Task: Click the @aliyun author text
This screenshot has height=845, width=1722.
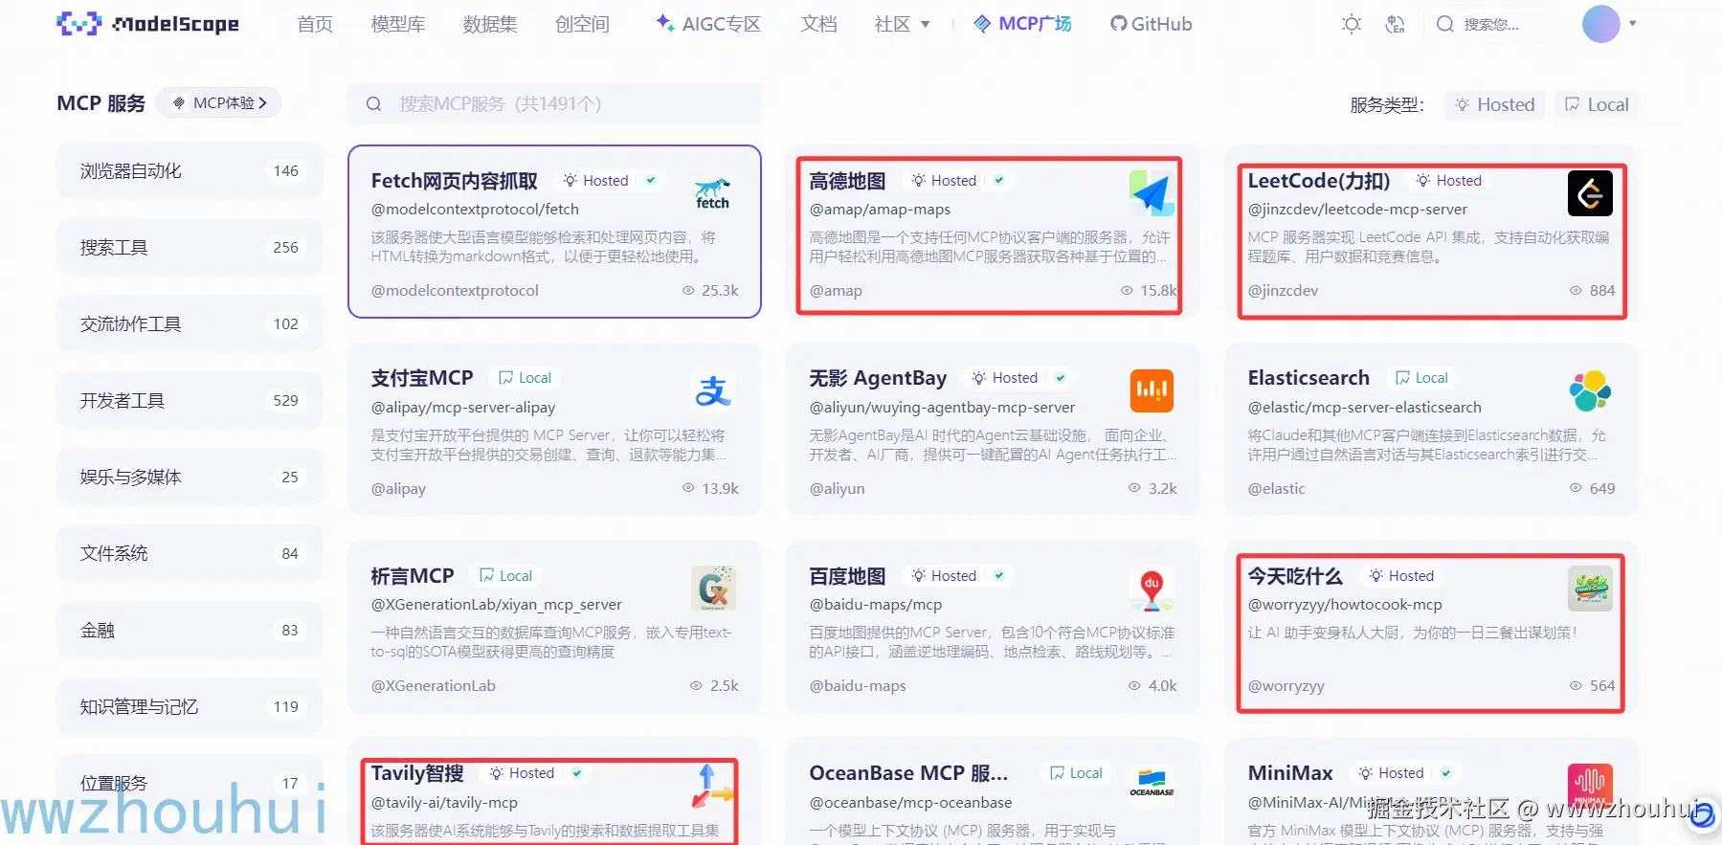Action: (x=837, y=488)
